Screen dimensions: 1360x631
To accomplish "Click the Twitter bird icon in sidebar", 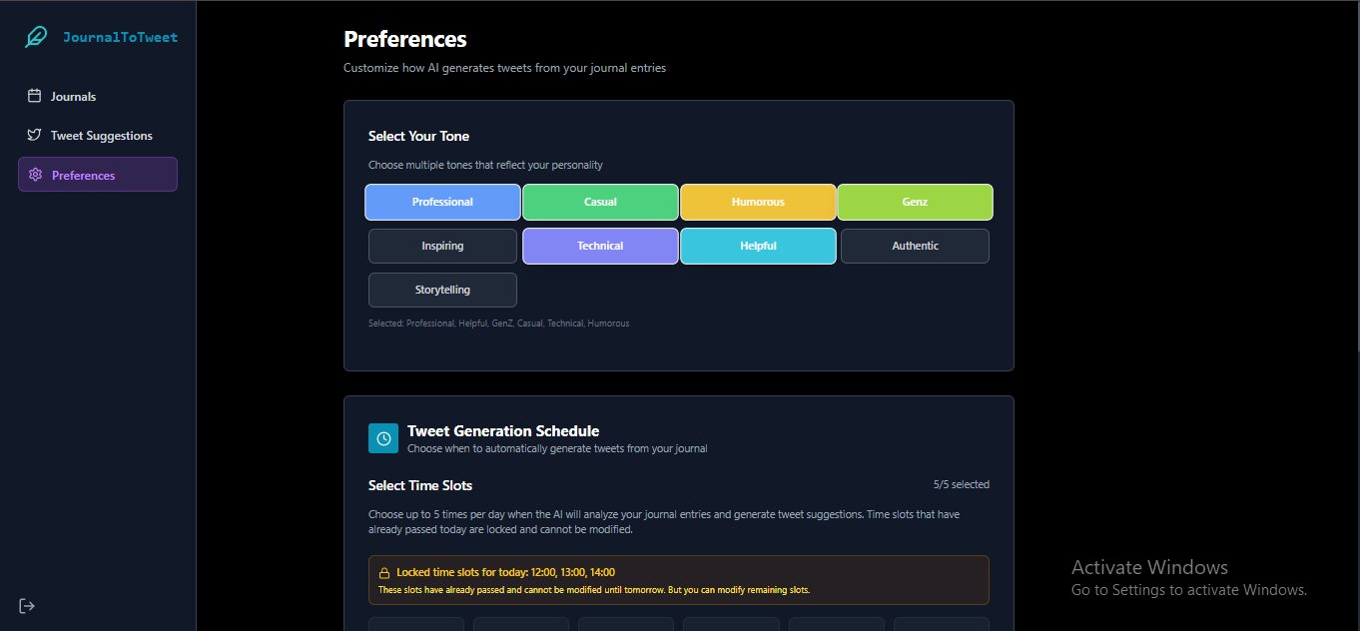I will point(34,135).
